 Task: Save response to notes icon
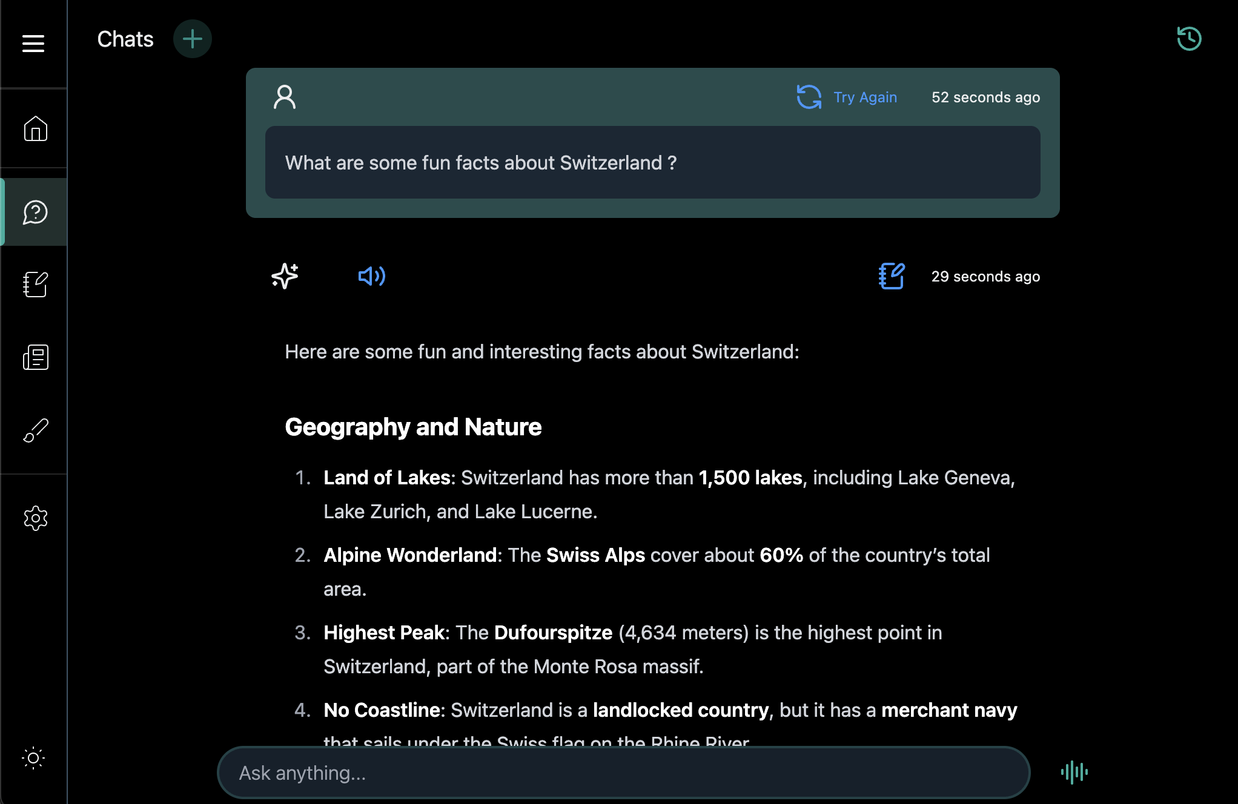click(892, 276)
